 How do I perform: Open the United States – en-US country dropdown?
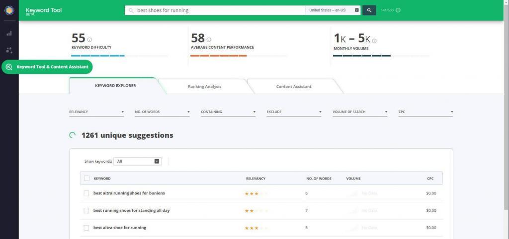click(334, 10)
